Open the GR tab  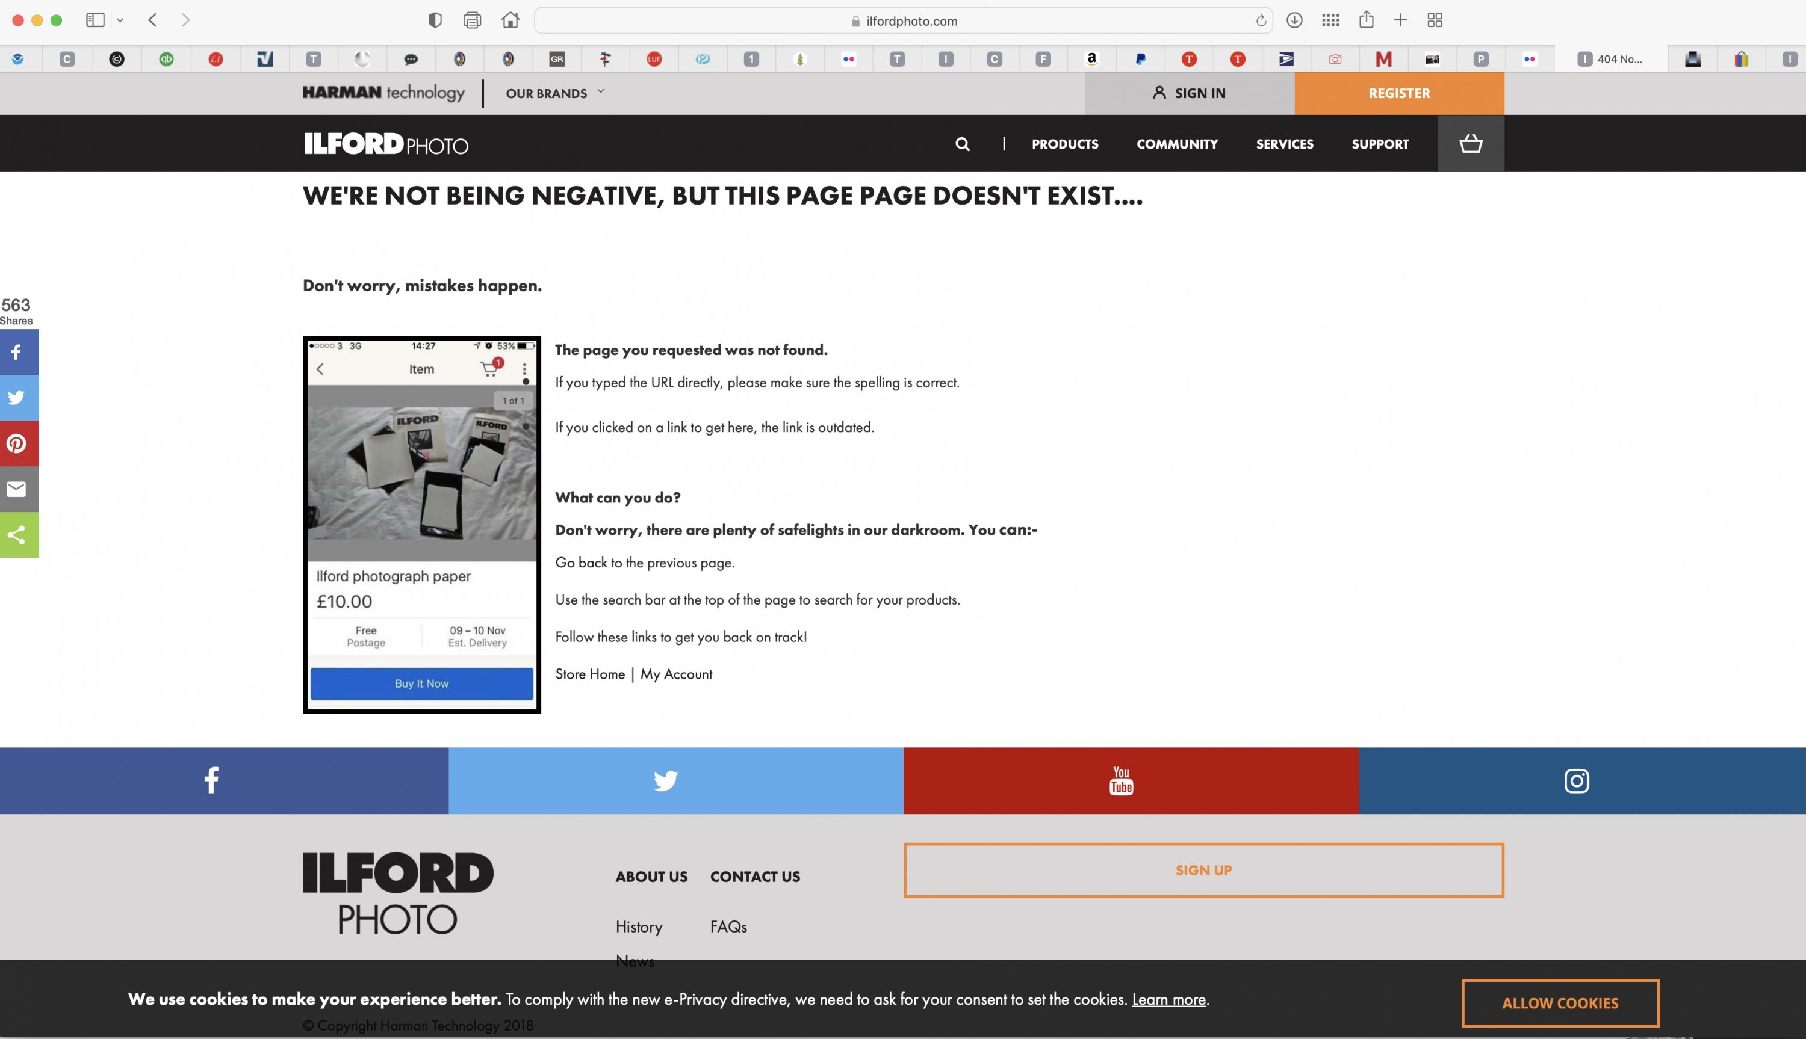coord(557,59)
